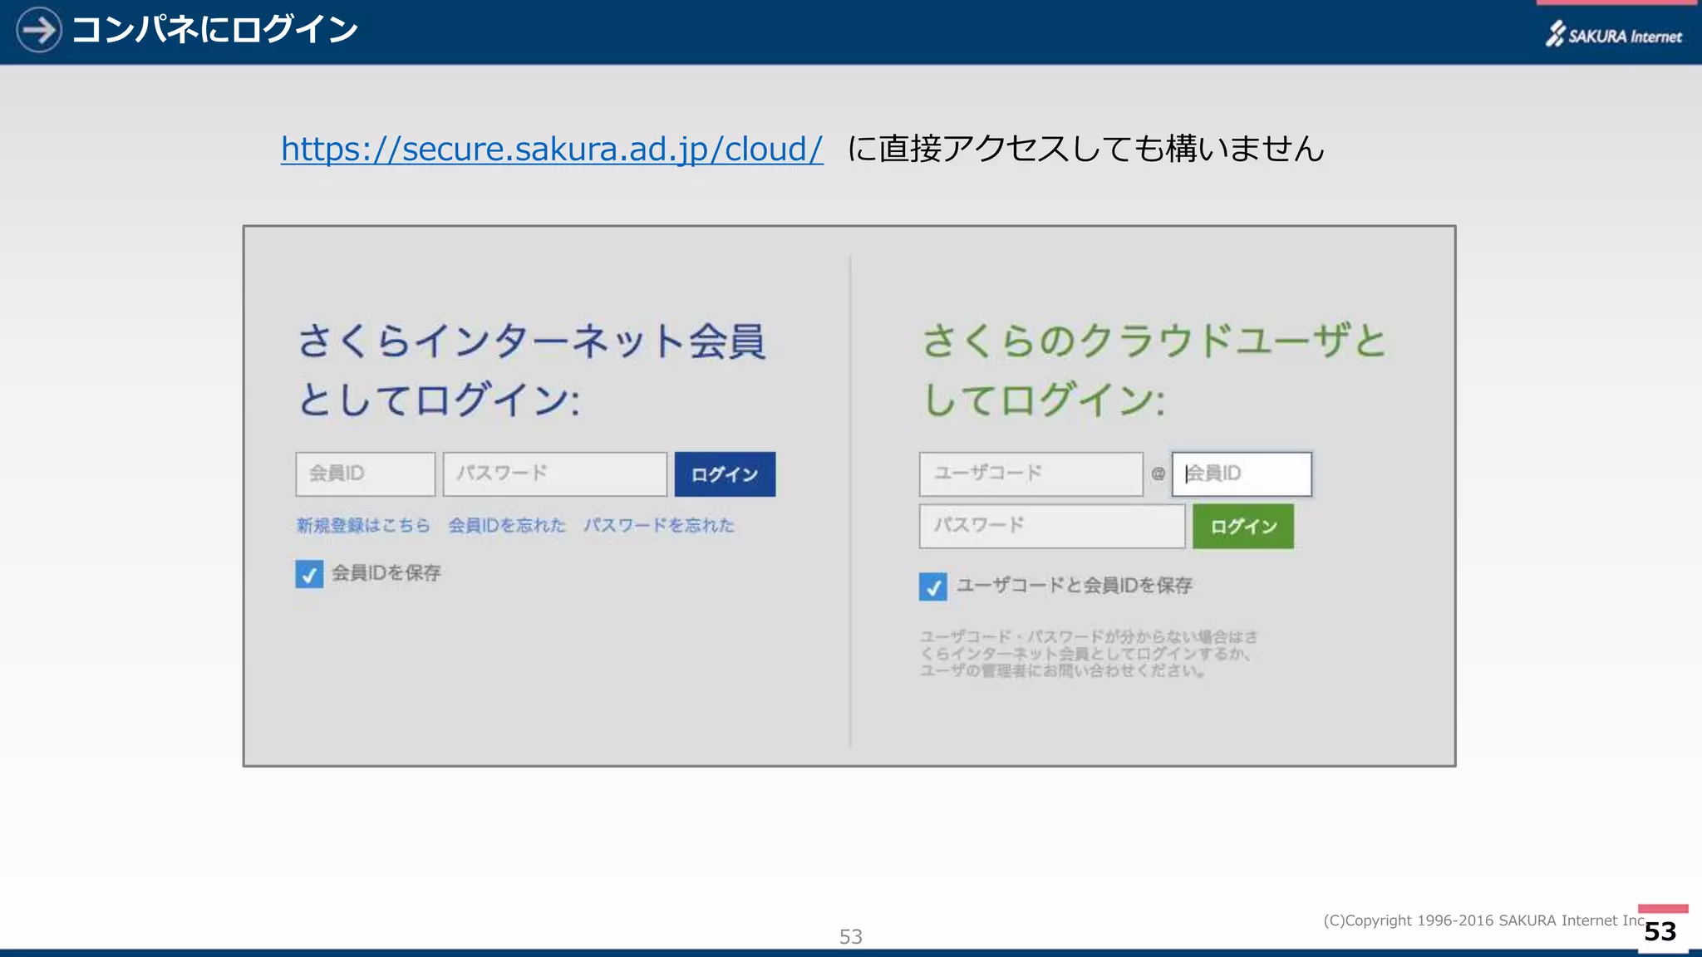This screenshot has height=957, width=1702.
Task: Toggle ユーザコードと会員IDを保存 checkbox
Action: (x=933, y=586)
